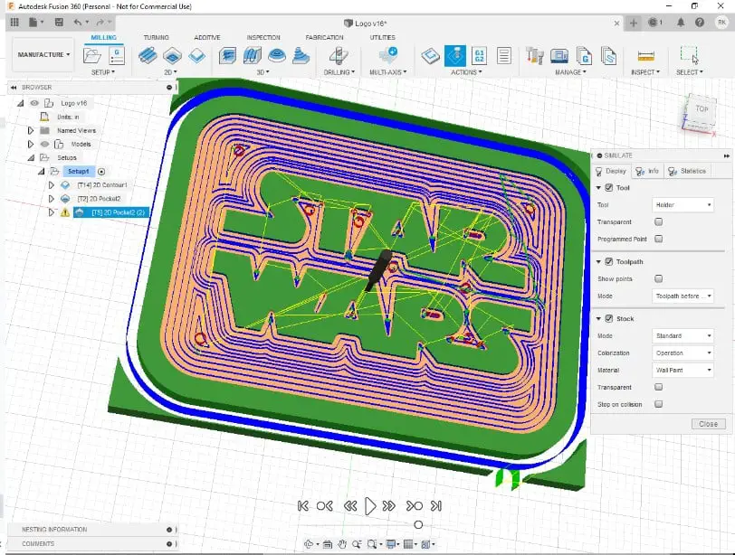The image size is (735, 555).
Task: Jump to the simulation end
Action: click(x=436, y=506)
